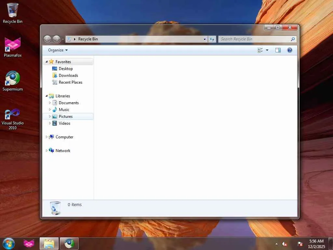The image size is (333, 250).
Task: Click the Back navigation button
Action: [47, 39]
